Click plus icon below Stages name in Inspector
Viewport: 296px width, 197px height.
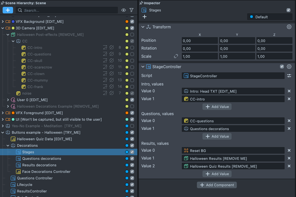[x=145, y=17]
